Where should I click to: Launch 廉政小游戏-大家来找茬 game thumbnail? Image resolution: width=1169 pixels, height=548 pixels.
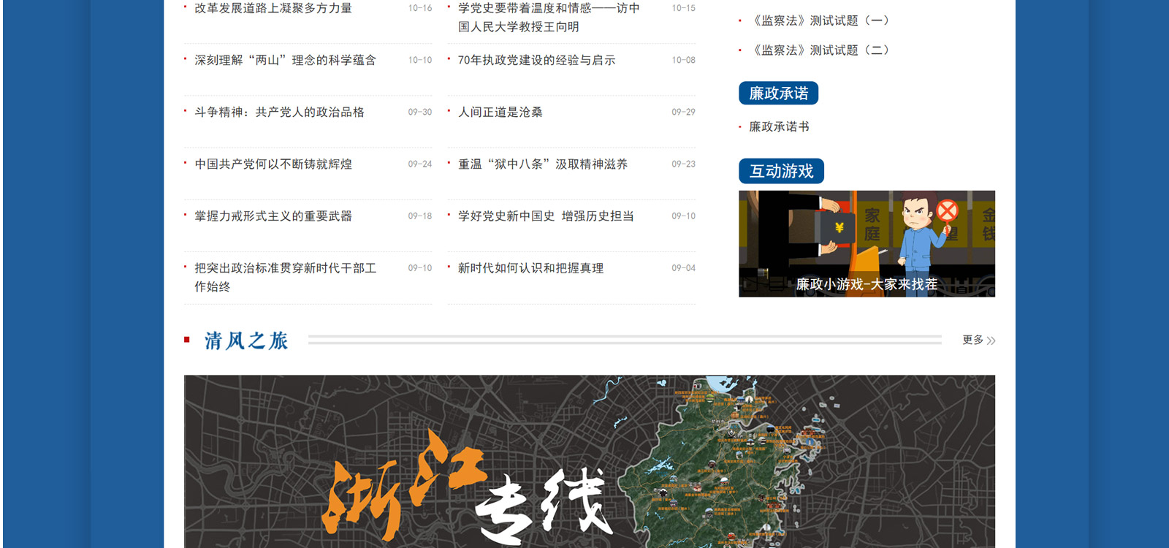867,244
